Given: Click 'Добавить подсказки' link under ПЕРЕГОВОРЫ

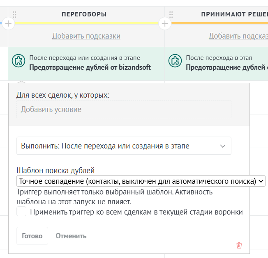Looking at the screenshot, I should (86, 36).
